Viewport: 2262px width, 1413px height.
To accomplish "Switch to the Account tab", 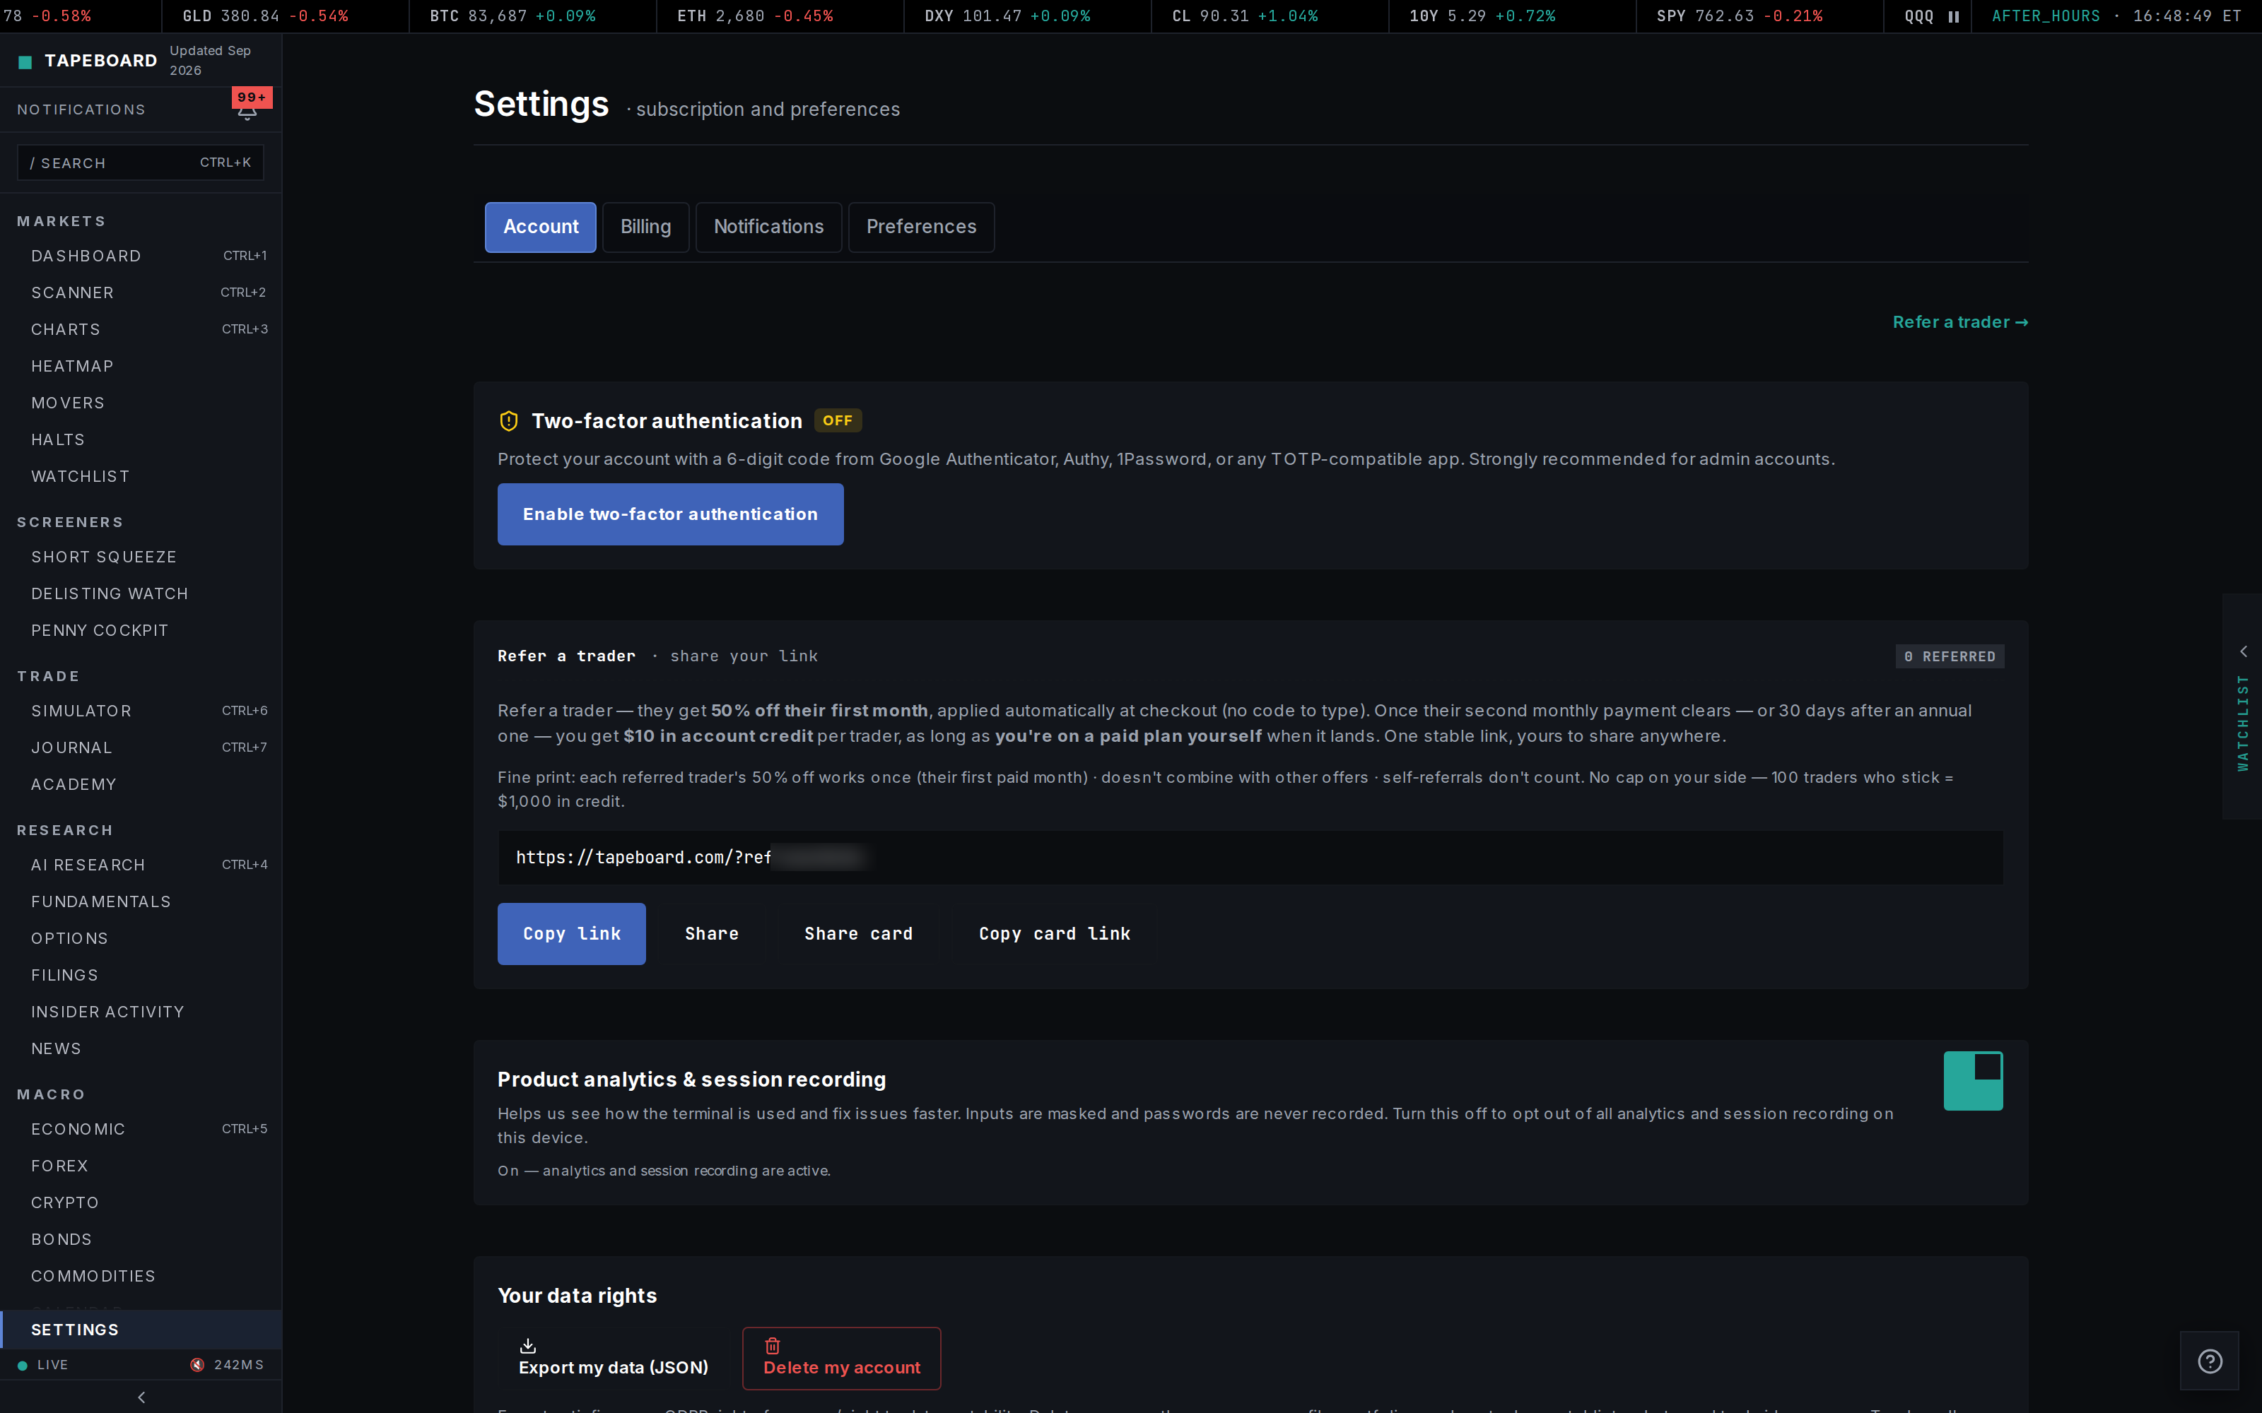I will click(x=540, y=227).
